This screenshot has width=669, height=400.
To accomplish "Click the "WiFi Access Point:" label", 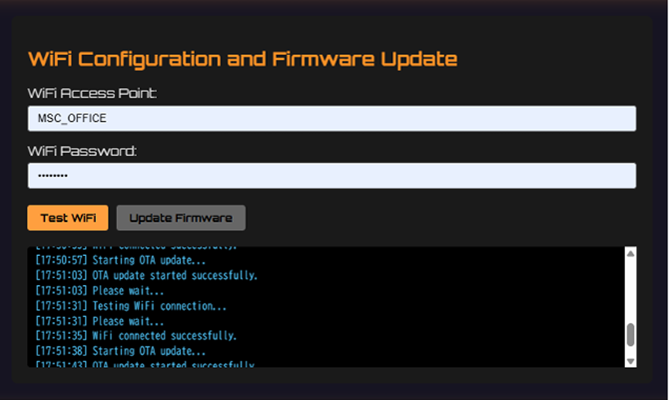I will tap(92, 94).
